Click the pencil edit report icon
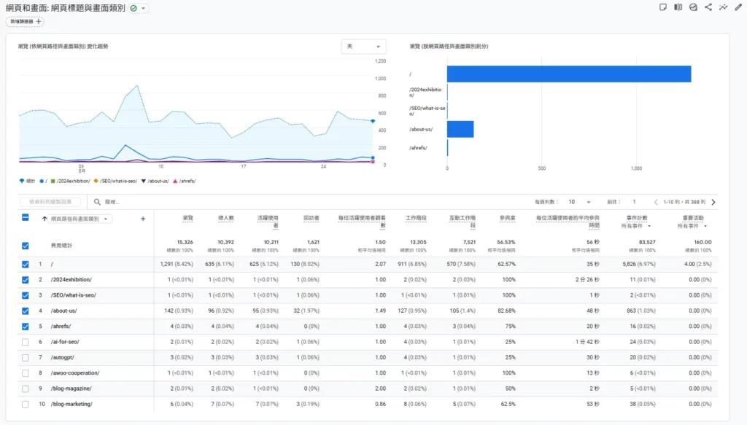Image resolution: width=747 pixels, height=425 pixels. pos(738,7)
